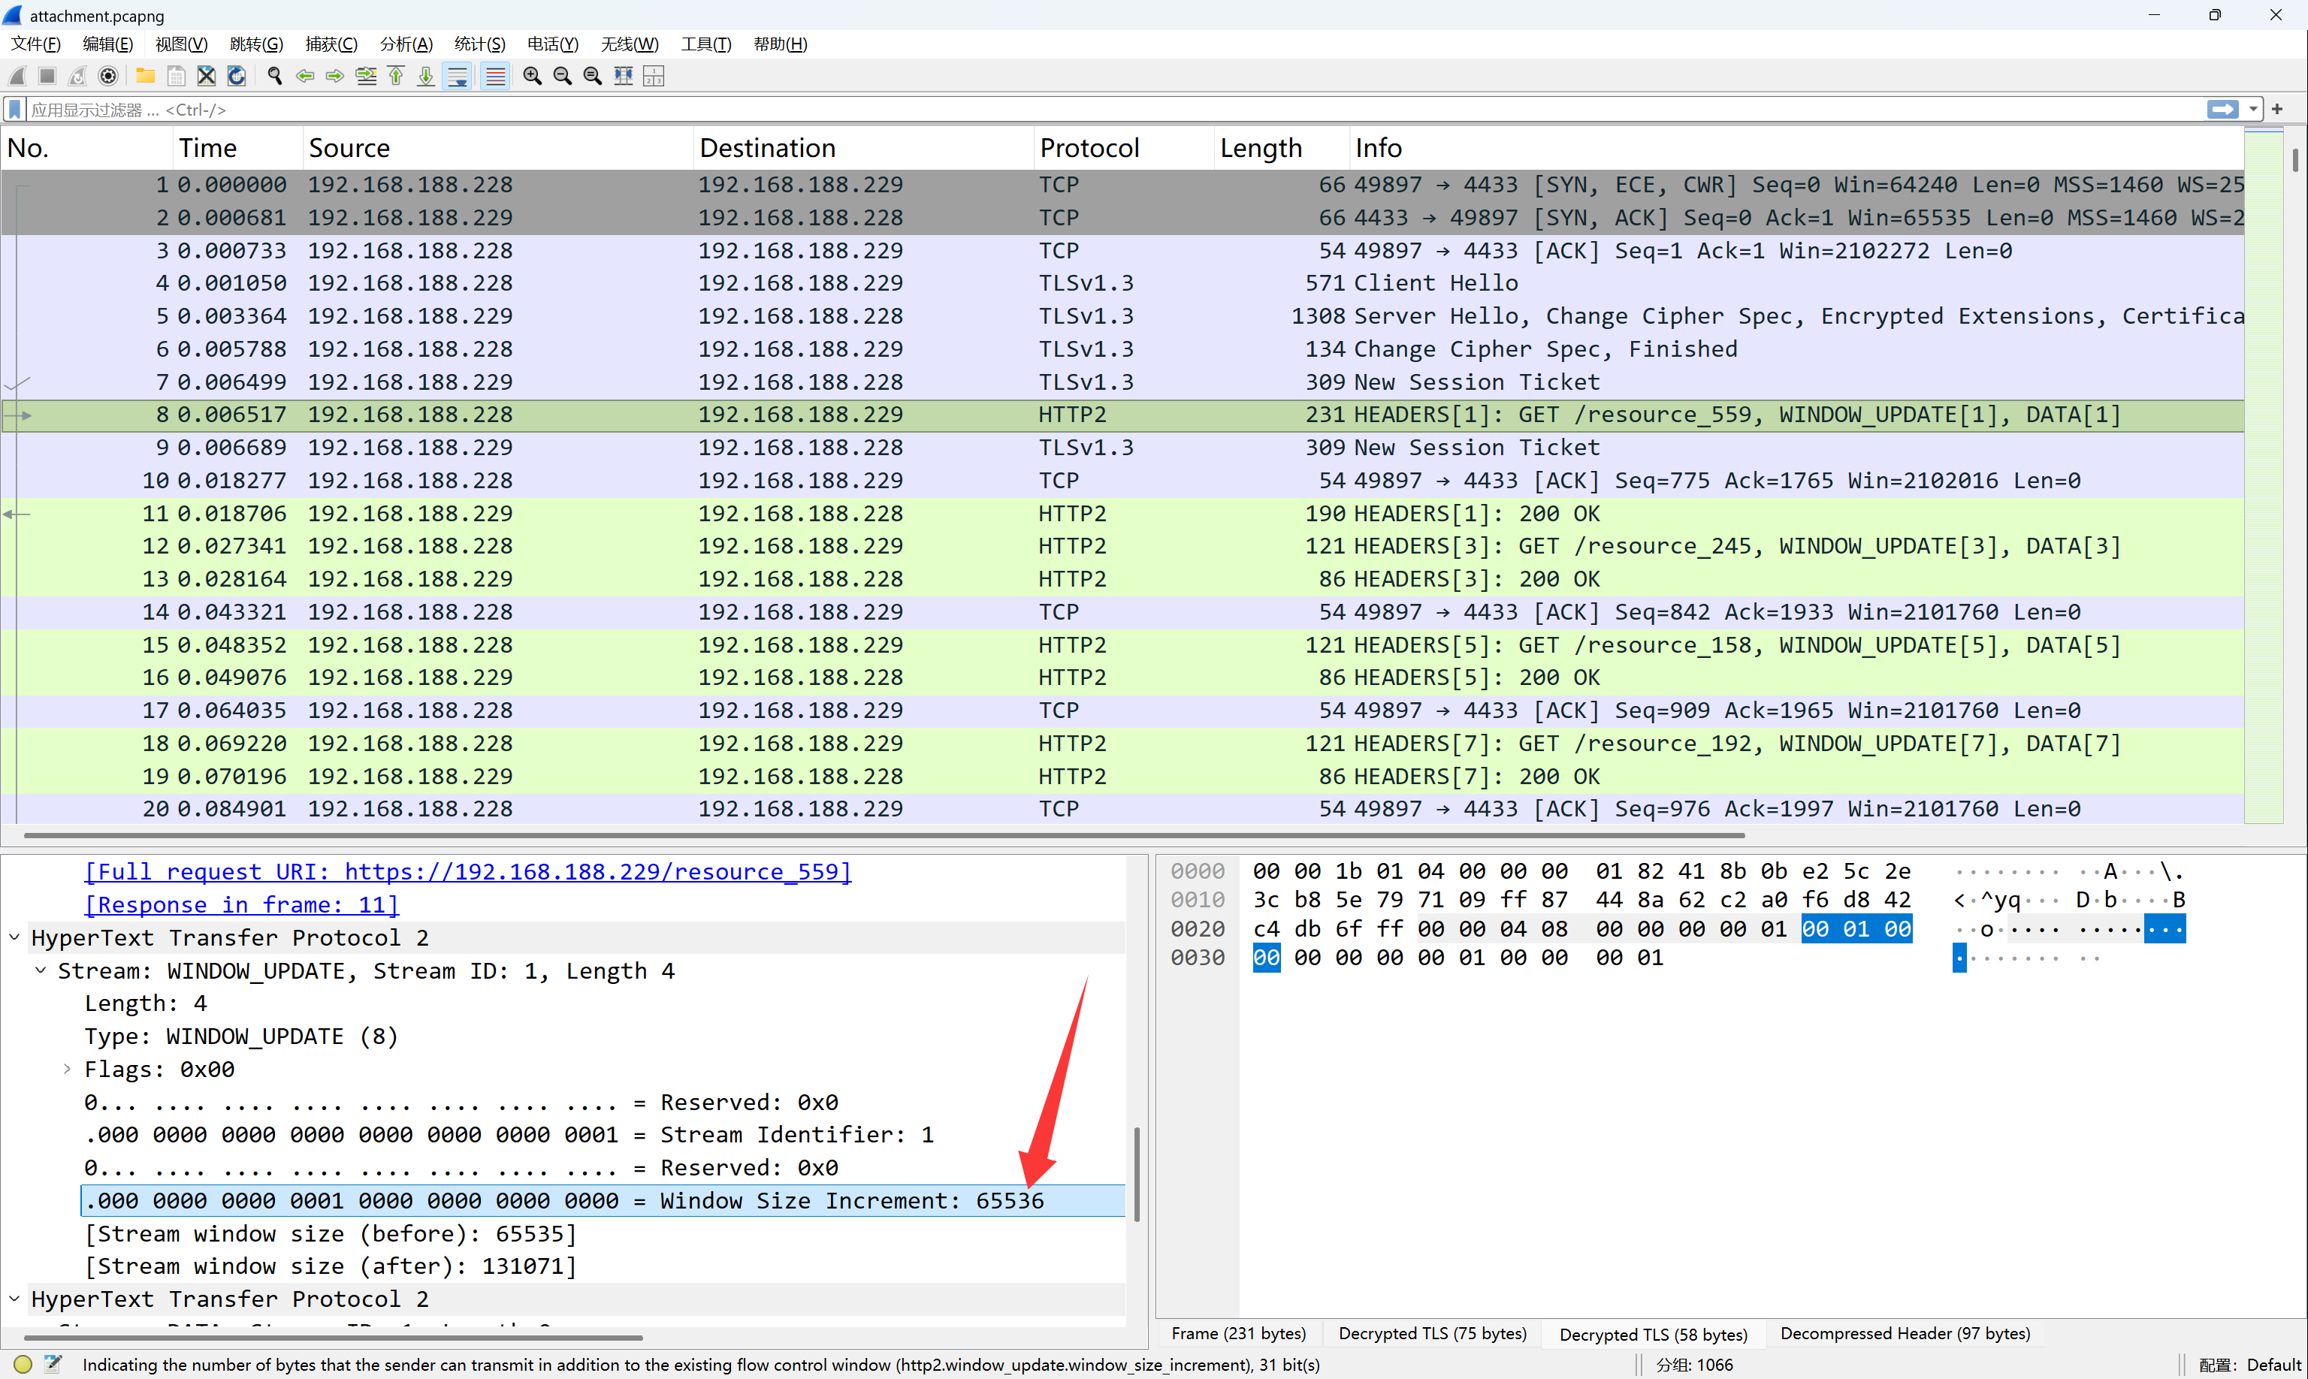Viewport: 2308px width, 1379px height.
Task: Click the open capture file folder icon
Action: (145, 76)
